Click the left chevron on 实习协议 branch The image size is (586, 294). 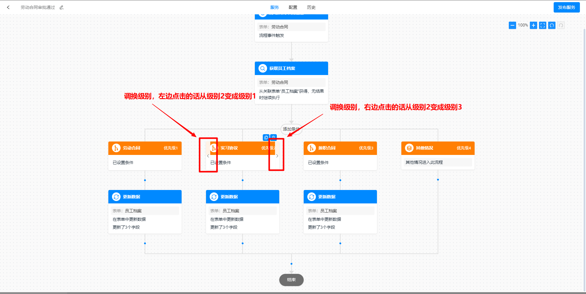click(x=208, y=156)
